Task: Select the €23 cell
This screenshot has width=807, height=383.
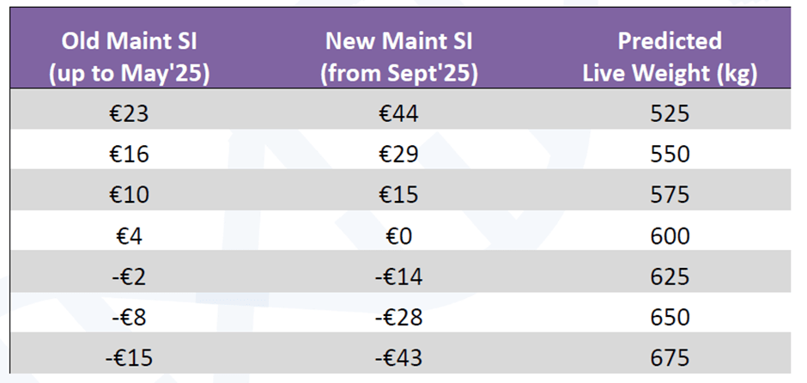Action: tap(130, 113)
